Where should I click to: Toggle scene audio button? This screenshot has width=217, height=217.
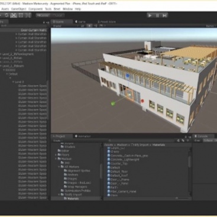(96, 26)
